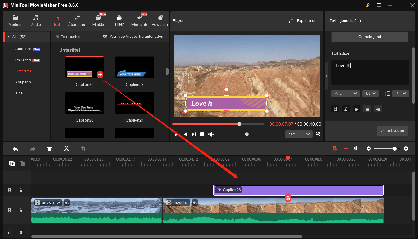Open the 16:9 aspect ratio dropdown
The height and width of the screenshot is (239, 418).
pyautogui.click(x=299, y=134)
